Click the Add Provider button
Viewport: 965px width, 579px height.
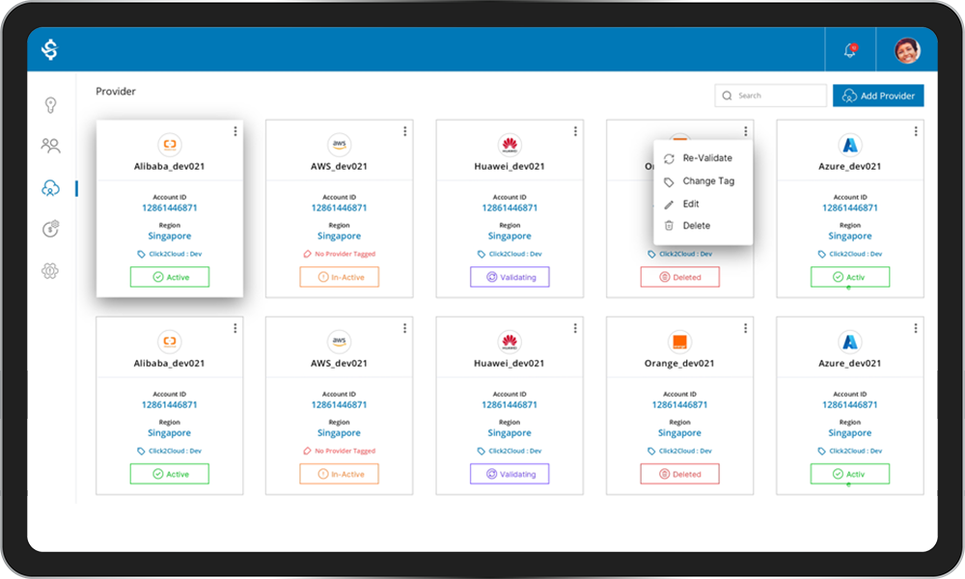[878, 96]
